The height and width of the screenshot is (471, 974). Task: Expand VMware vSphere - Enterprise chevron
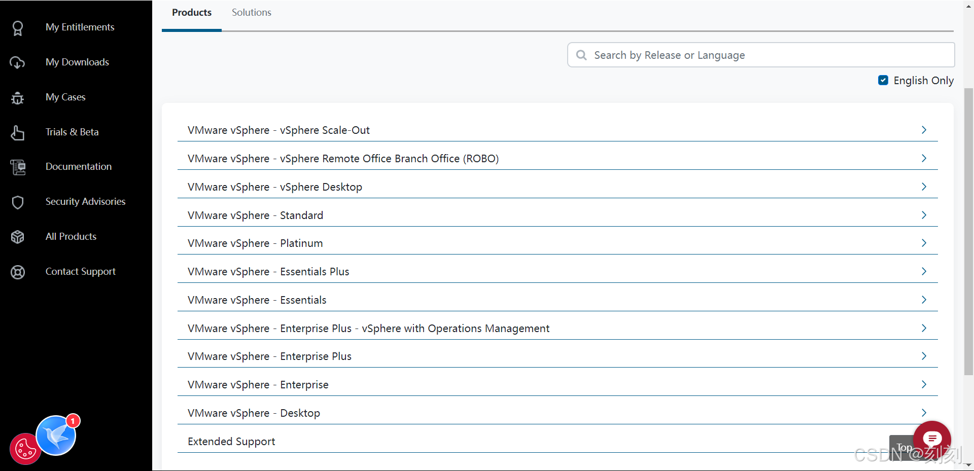924,384
